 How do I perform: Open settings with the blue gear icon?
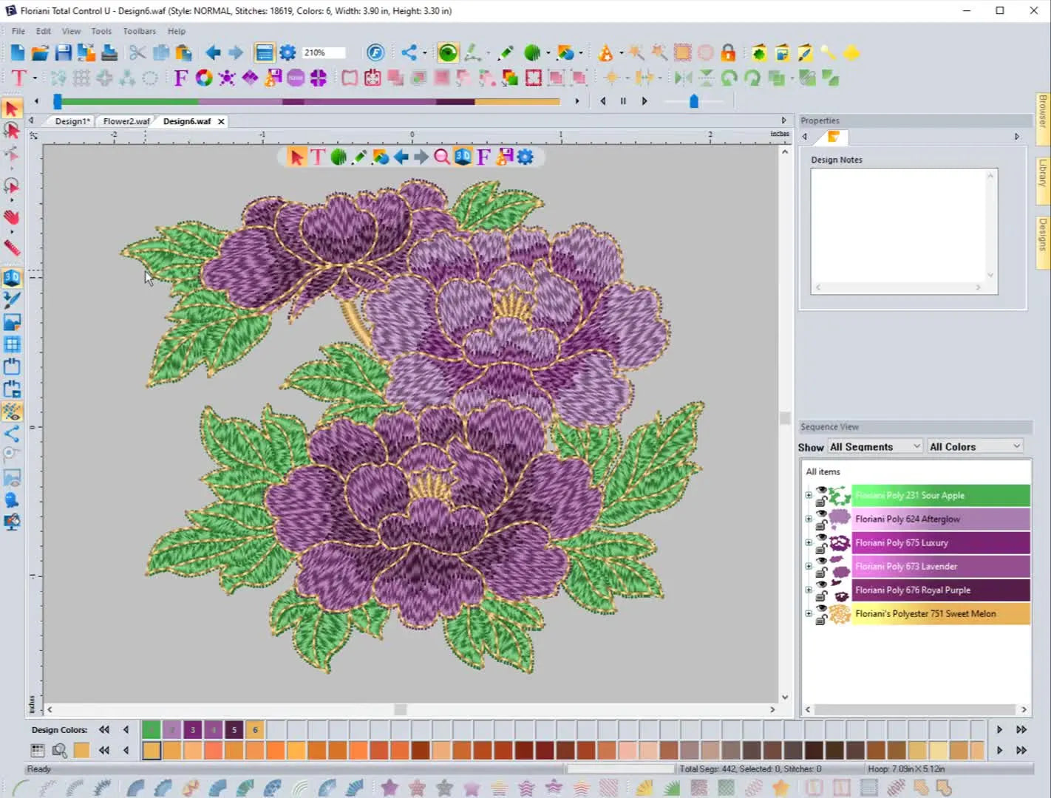pyautogui.click(x=288, y=52)
